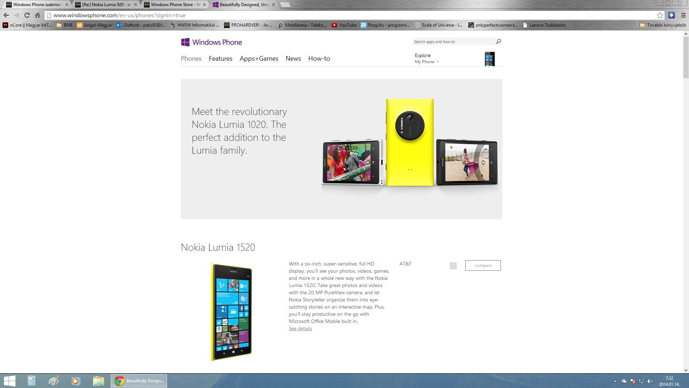
Task: Click the search magnifier icon
Action: (x=498, y=42)
